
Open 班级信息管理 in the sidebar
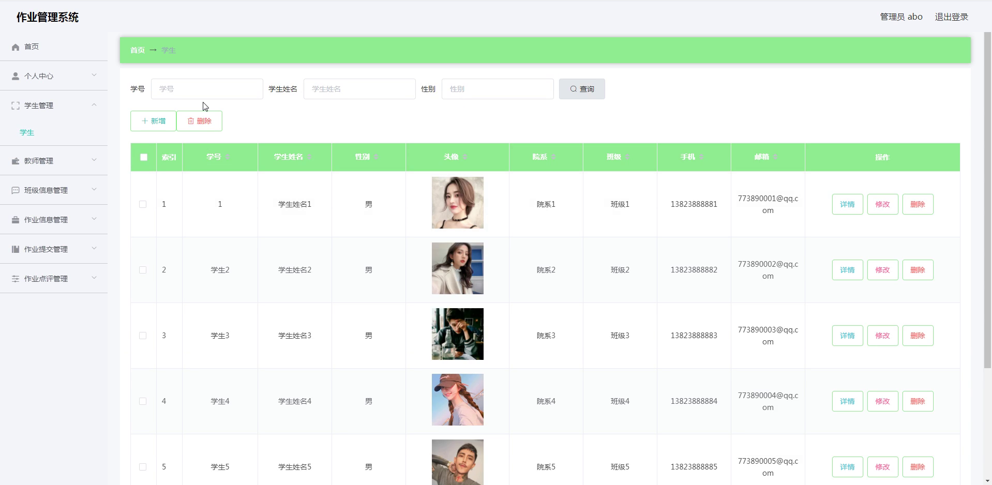(x=54, y=190)
